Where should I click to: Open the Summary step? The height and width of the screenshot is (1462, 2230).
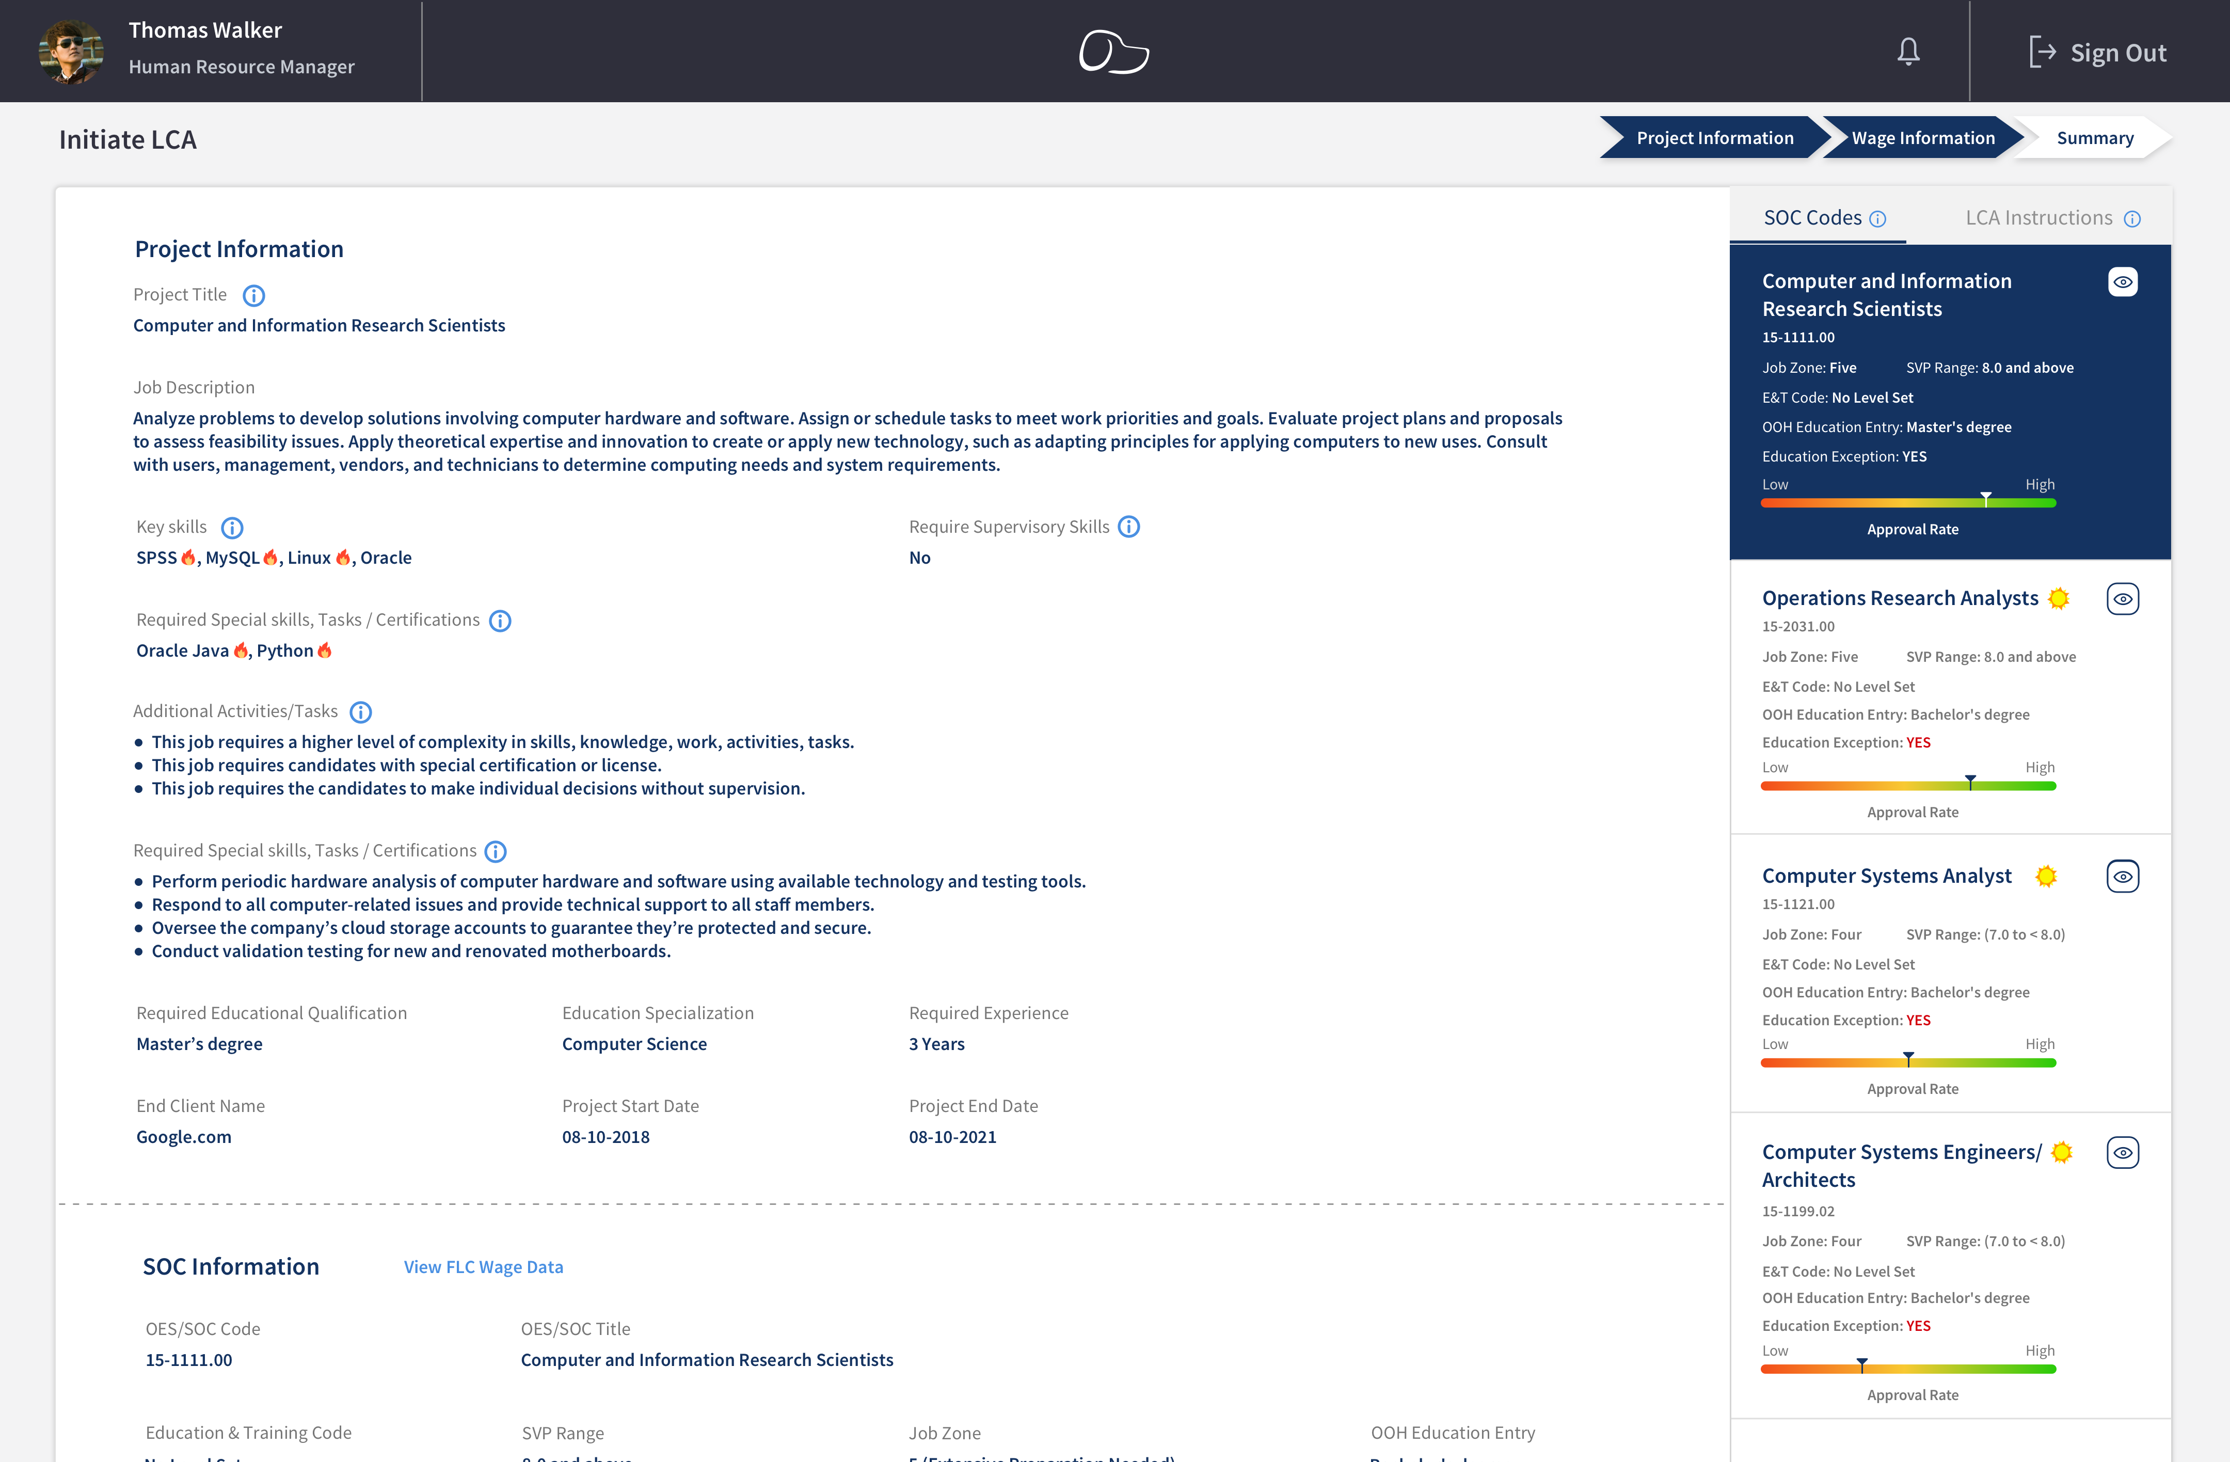coord(2094,138)
